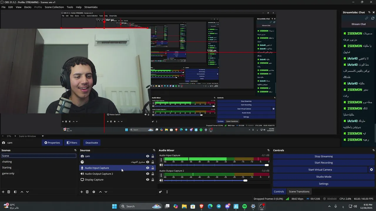Hide Audio Output Capture 2 source
The width and height of the screenshot is (376, 211).
[x=147, y=174]
